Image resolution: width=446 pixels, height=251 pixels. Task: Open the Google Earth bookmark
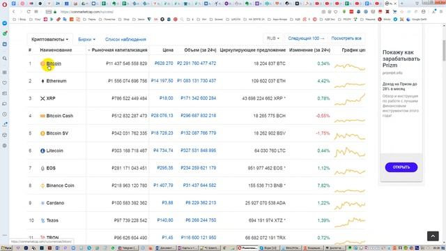(x=417, y=20)
